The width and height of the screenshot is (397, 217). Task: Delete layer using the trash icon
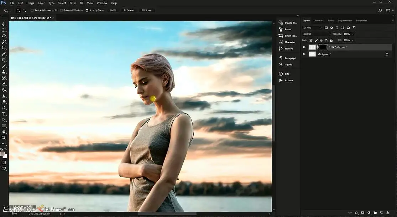tap(387, 213)
